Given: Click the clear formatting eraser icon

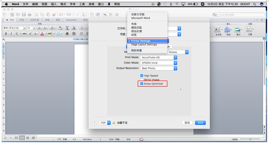Looking at the screenshot, I should point(60,28).
